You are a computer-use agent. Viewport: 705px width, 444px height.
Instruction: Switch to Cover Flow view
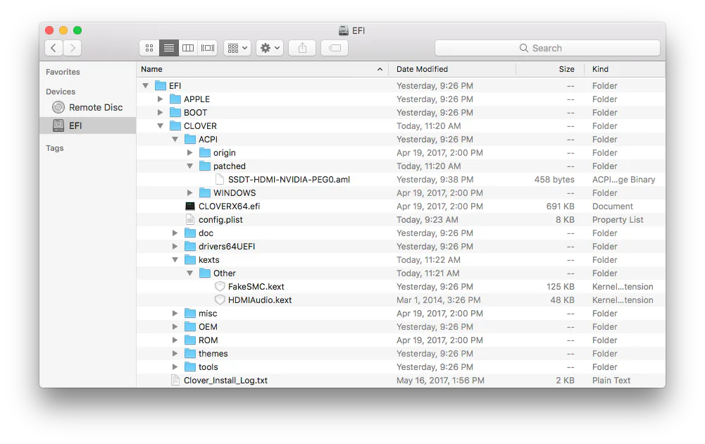coord(208,48)
